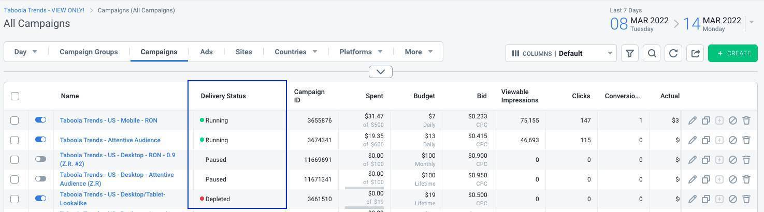Enable the Desktop - RON - 0.9 campaign switch
This screenshot has width=764, height=212.
tap(40, 159)
